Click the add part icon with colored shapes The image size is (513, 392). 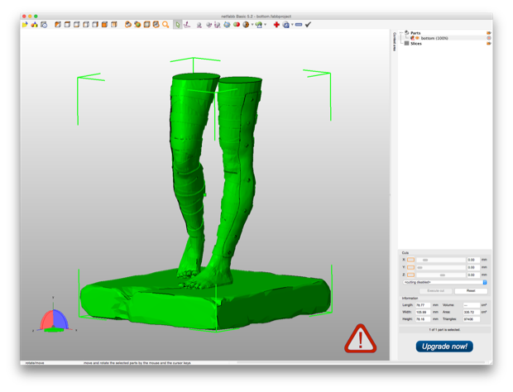35,25
